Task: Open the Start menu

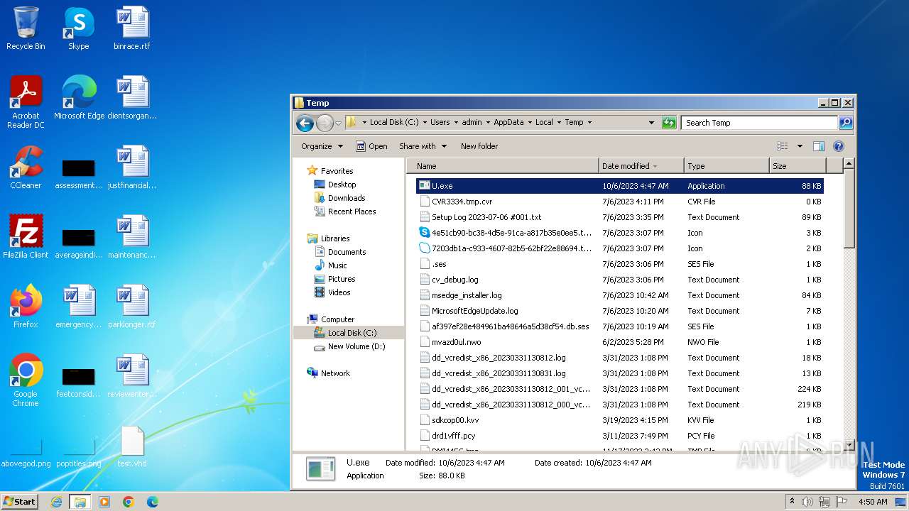Action: click(20, 502)
